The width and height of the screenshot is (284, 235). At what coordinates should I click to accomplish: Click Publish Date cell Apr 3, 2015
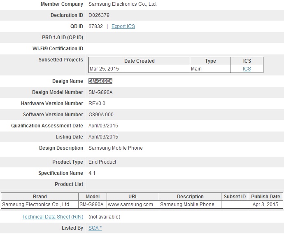tap(265, 204)
